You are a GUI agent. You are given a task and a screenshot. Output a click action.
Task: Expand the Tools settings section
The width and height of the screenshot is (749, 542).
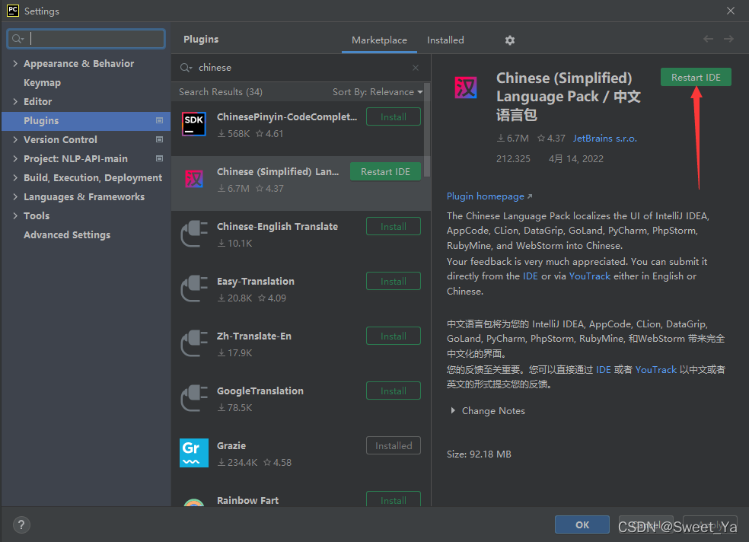(x=15, y=216)
